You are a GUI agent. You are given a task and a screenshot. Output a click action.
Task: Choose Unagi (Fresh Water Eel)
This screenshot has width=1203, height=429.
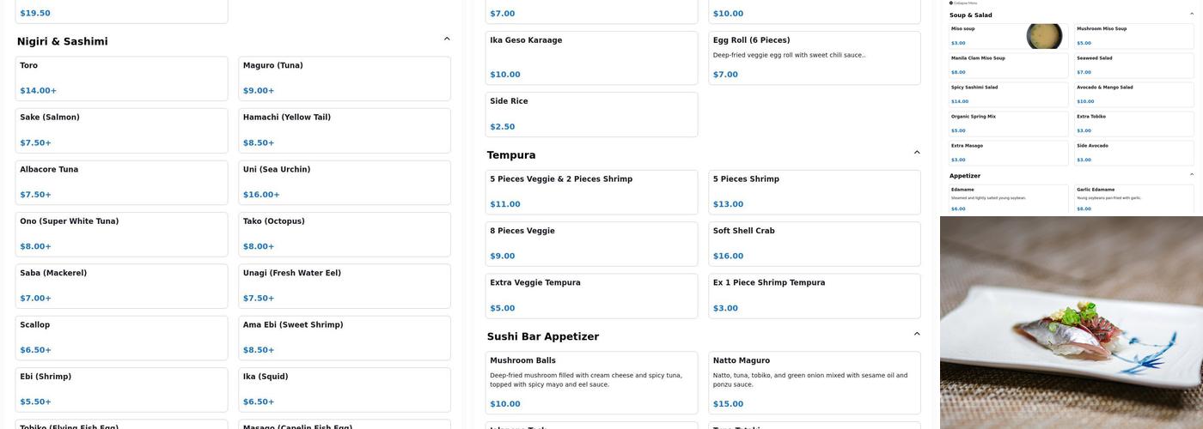(x=344, y=286)
